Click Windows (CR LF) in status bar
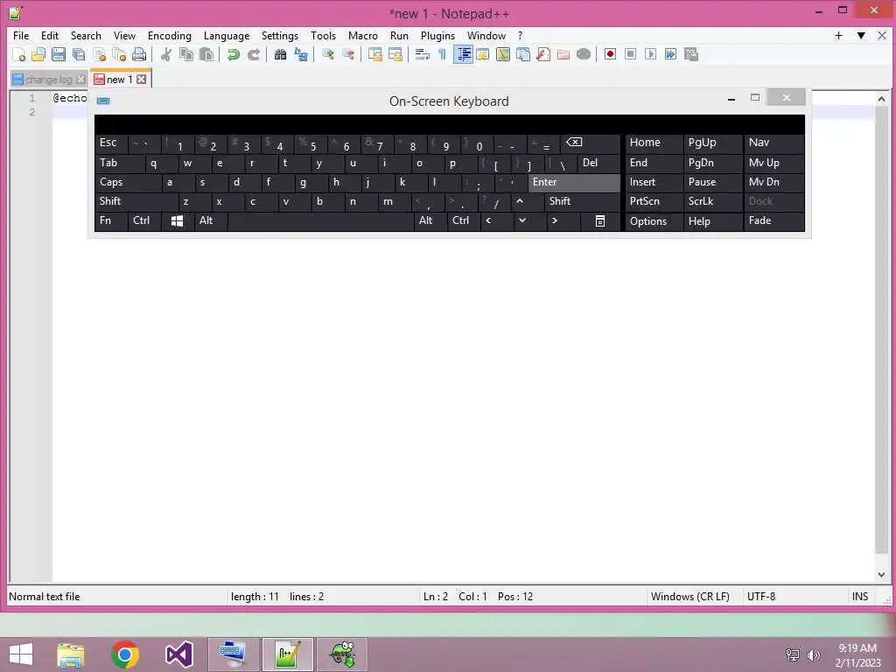The width and height of the screenshot is (896, 672). [x=689, y=597]
